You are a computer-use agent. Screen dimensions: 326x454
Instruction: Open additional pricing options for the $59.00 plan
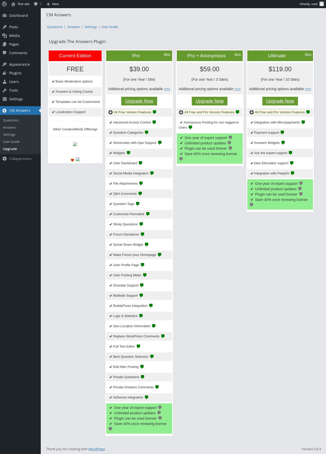click(x=238, y=89)
